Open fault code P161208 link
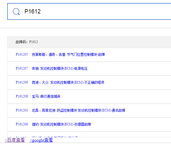The image size is (171, 148). tap(22, 96)
